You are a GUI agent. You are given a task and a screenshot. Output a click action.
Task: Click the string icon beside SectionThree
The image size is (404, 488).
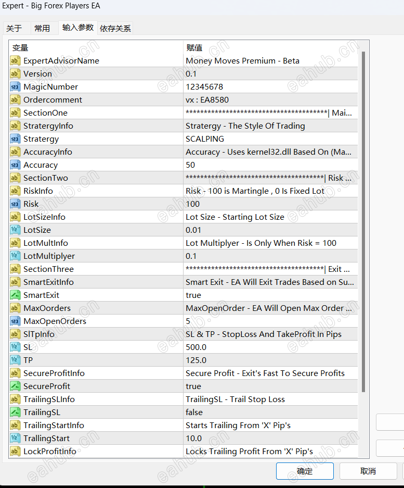pyautogui.click(x=15, y=269)
